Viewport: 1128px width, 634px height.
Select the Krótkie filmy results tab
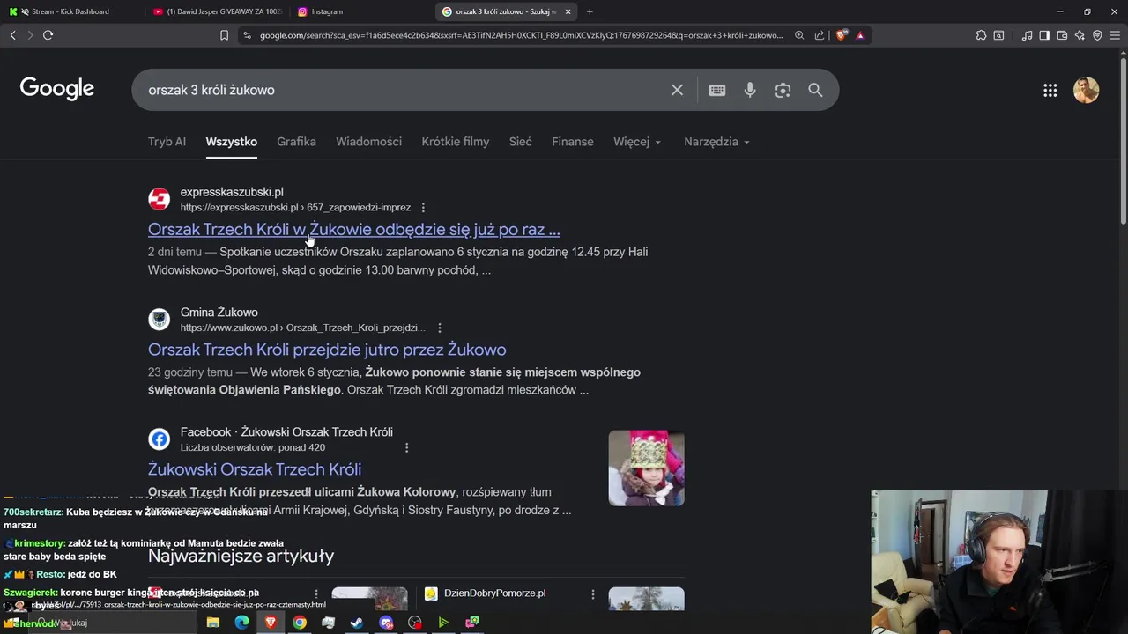pyautogui.click(x=456, y=142)
